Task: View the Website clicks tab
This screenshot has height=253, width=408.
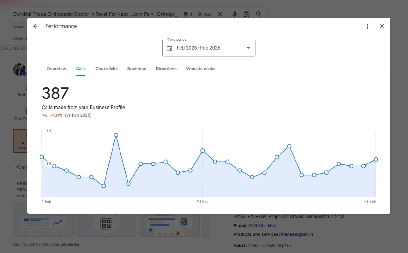Action: [x=201, y=69]
